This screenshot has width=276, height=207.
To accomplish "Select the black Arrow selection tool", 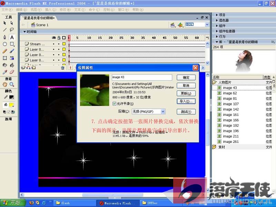I will [5, 23].
